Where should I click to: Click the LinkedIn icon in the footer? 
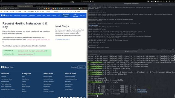click(x=74, y=97)
